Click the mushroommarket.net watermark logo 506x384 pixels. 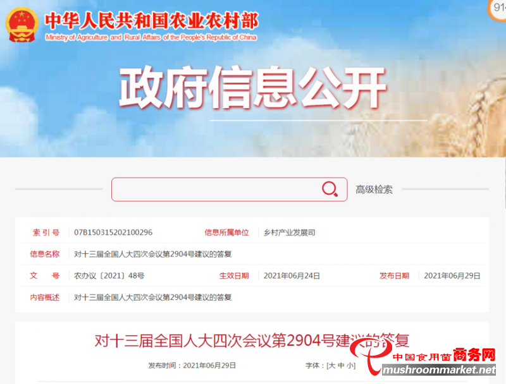click(424, 359)
